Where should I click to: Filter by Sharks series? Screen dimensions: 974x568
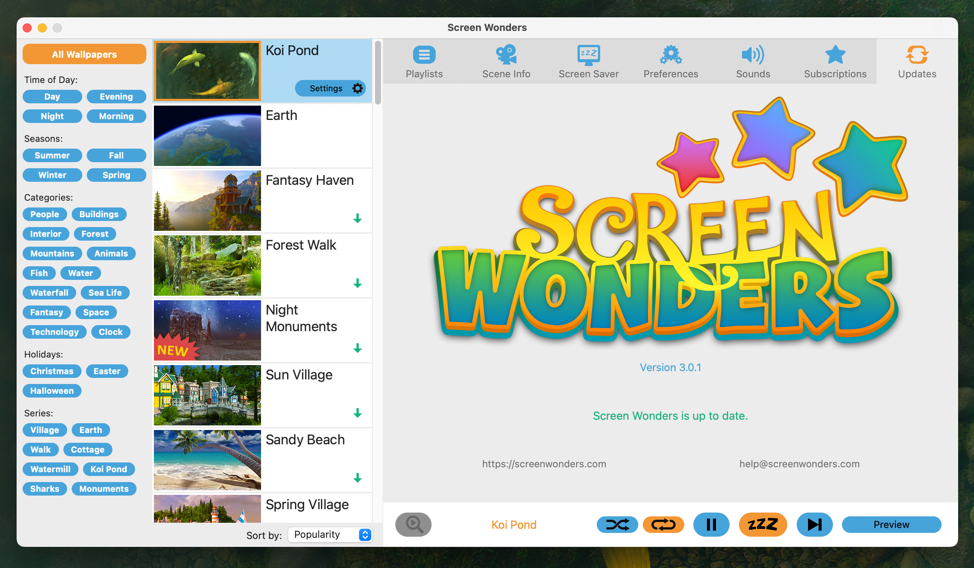click(45, 489)
